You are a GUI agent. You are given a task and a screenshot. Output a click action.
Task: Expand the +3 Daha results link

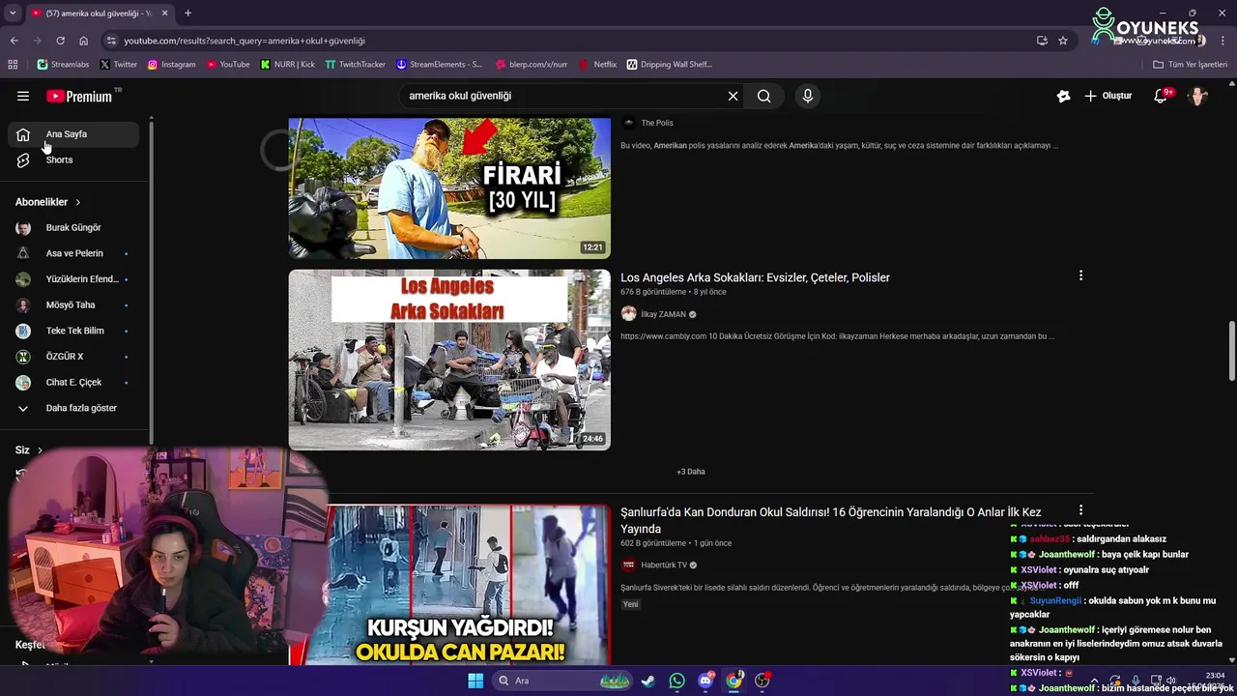tap(691, 472)
